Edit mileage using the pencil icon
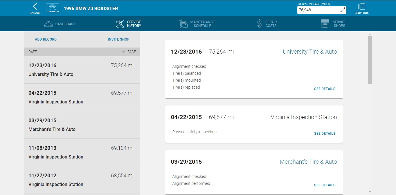The image size is (396, 195). pyautogui.click(x=343, y=10)
